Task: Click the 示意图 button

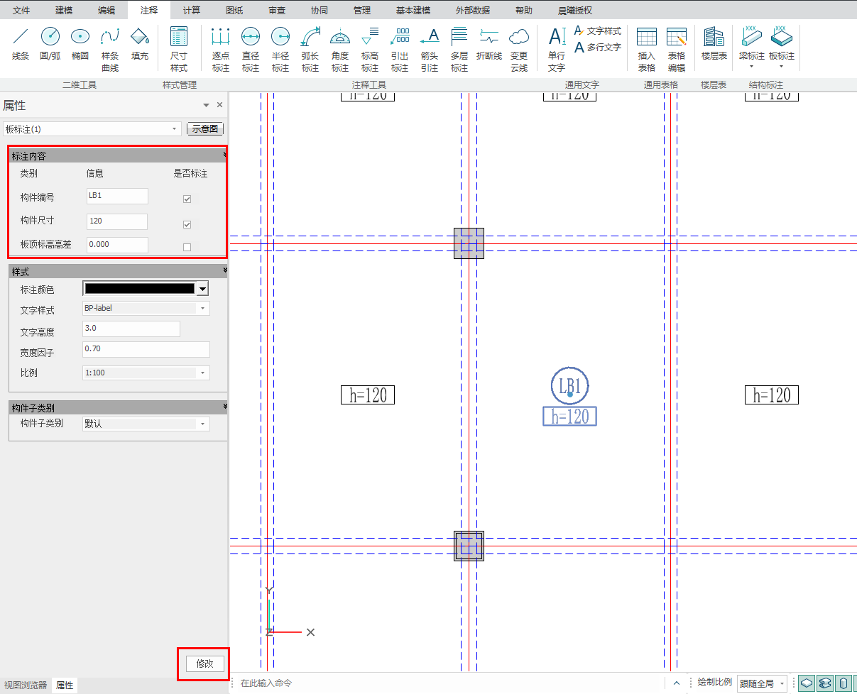Action: pos(205,129)
